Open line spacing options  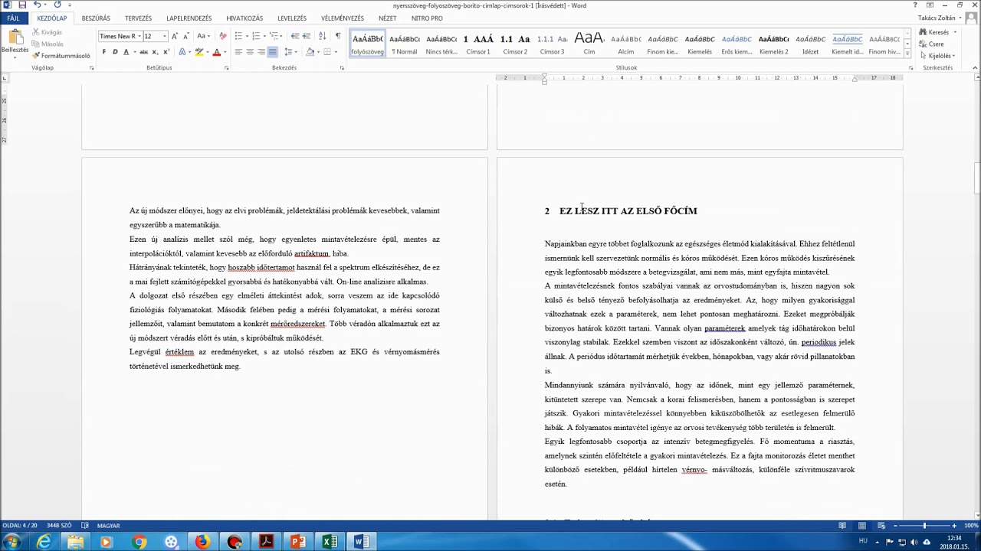point(289,52)
